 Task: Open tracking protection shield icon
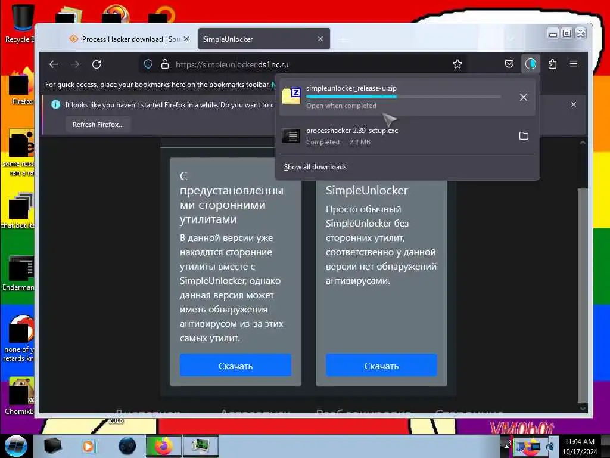point(148,64)
